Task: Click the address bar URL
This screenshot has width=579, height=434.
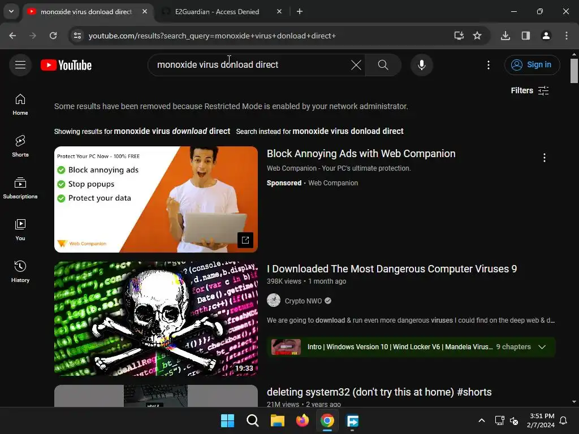Action: 213,36
